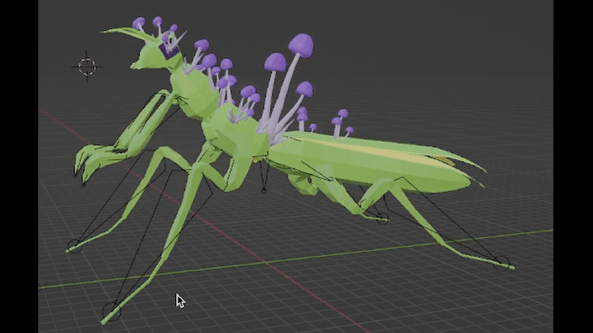This screenshot has width=593, height=333.
Task: Click the bone joint circle near the front left foot
Action: point(74,243)
